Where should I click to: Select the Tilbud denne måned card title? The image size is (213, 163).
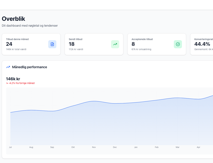coord(17,39)
